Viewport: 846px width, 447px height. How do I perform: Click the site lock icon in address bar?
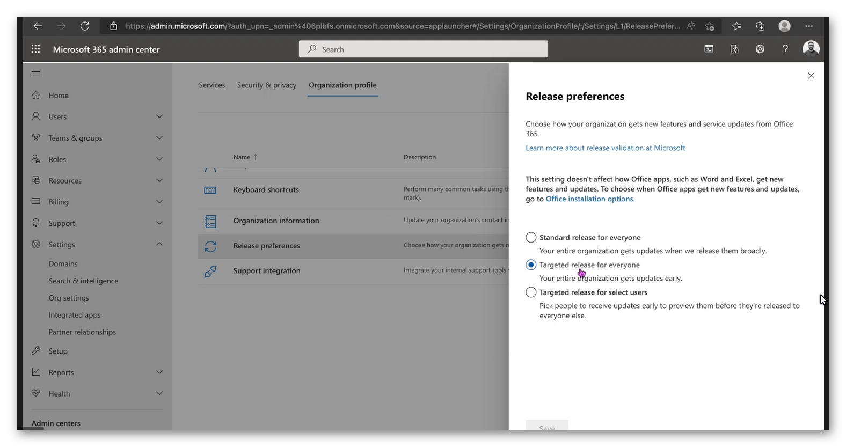(113, 26)
